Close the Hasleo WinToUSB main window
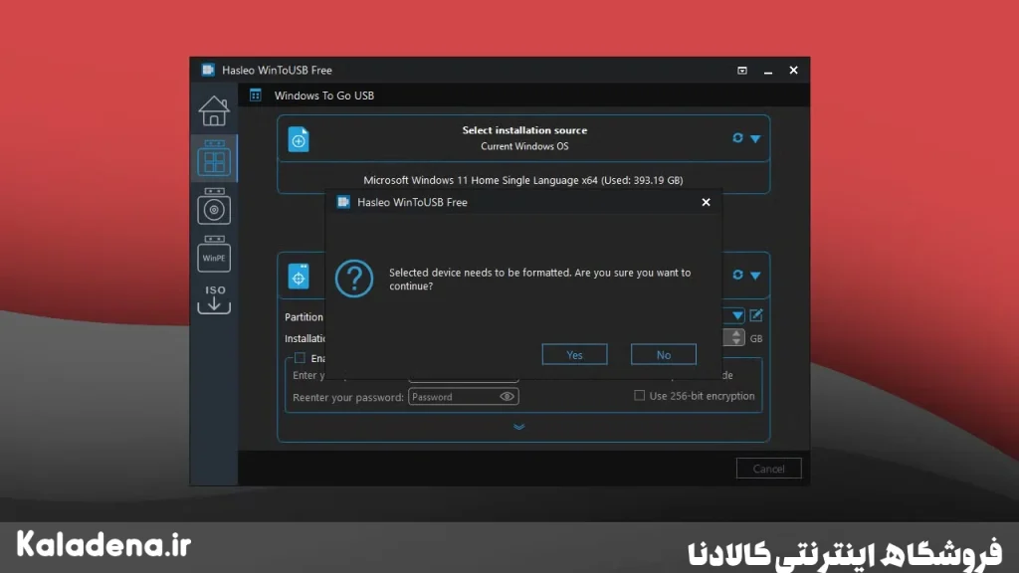The width and height of the screenshot is (1019, 573). point(793,71)
